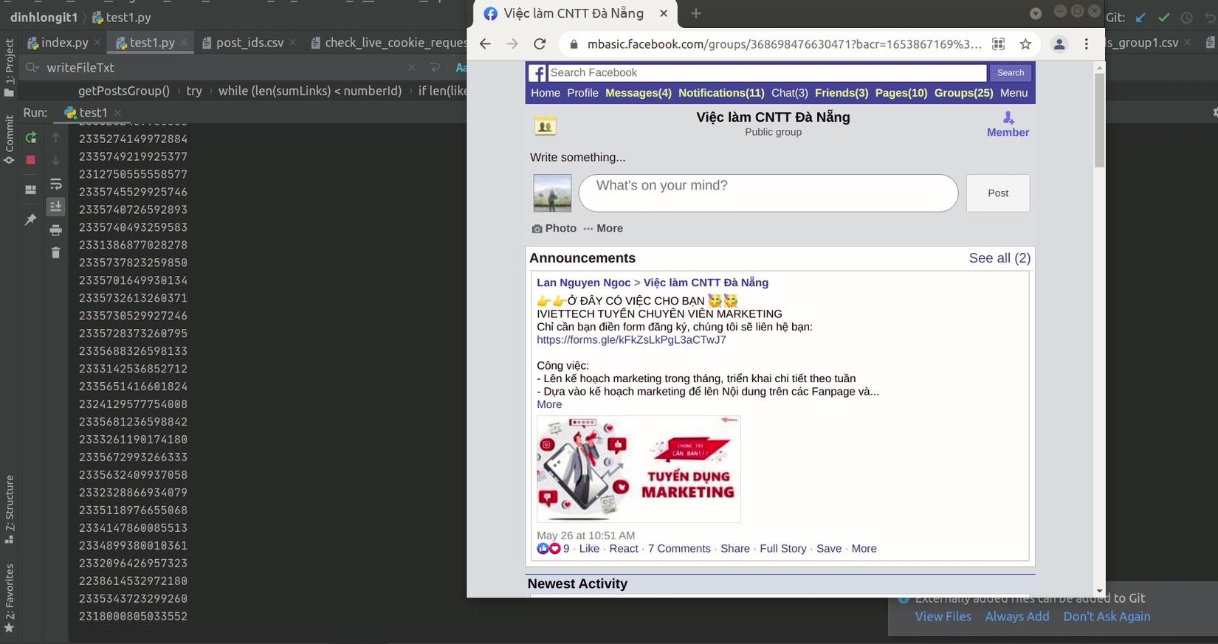Open the forms.gle link in post

click(x=631, y=340)
